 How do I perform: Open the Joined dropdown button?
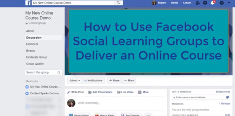point(75,81)
